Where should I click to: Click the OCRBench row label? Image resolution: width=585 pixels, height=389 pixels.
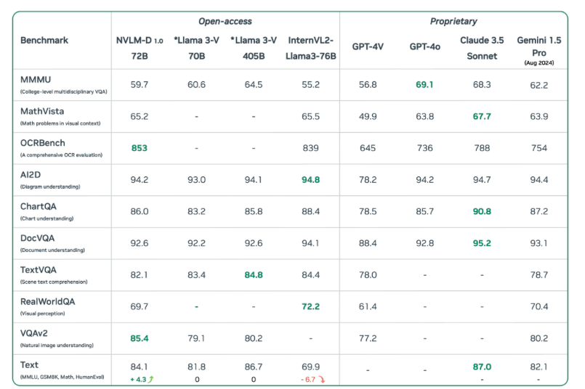point(45,143)
